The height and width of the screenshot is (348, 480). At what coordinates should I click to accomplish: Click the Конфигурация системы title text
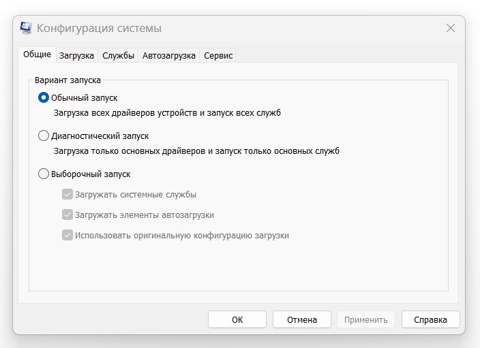(99, 29)
